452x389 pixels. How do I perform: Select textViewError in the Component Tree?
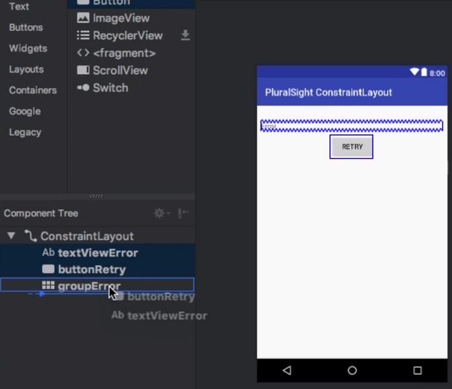point(98,253)
